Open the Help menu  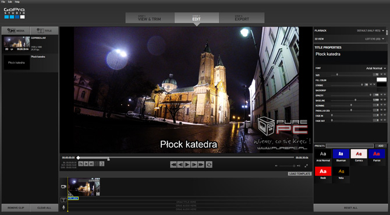[x=17, y=2]
